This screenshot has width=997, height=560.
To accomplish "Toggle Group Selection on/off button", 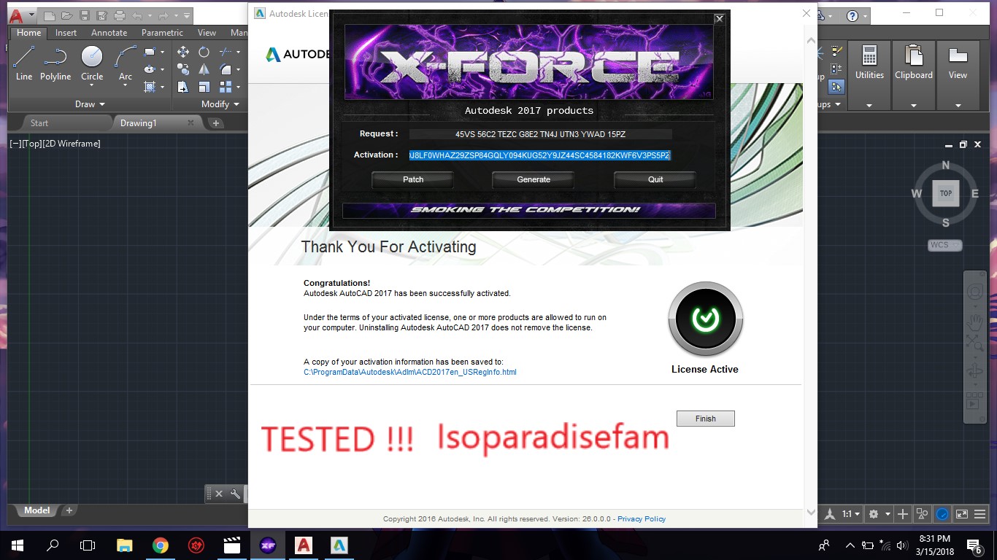I will coord(836,87).
